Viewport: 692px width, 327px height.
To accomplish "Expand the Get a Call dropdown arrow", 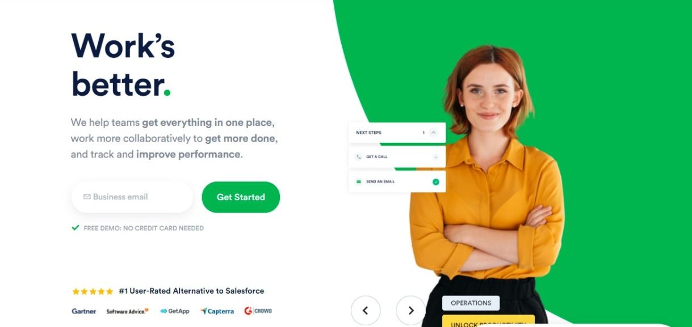I will tap(435, 157).
